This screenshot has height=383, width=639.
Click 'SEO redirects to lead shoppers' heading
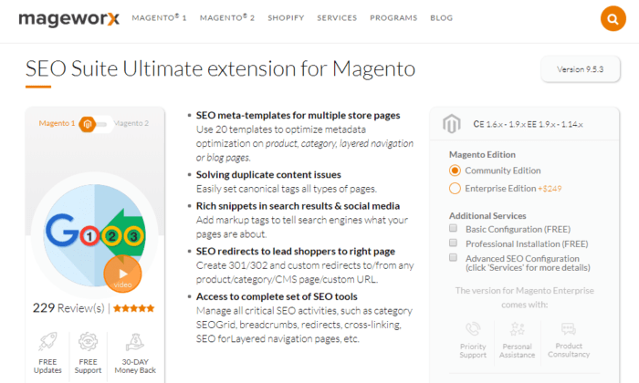coord(296,252)
